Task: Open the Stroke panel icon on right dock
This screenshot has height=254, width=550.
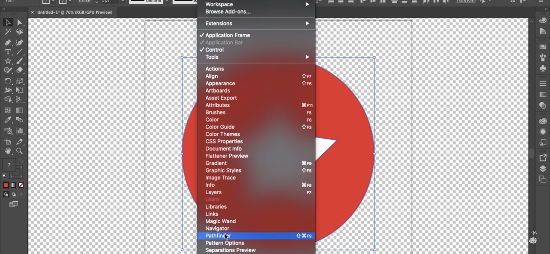Action: point(543,84)
